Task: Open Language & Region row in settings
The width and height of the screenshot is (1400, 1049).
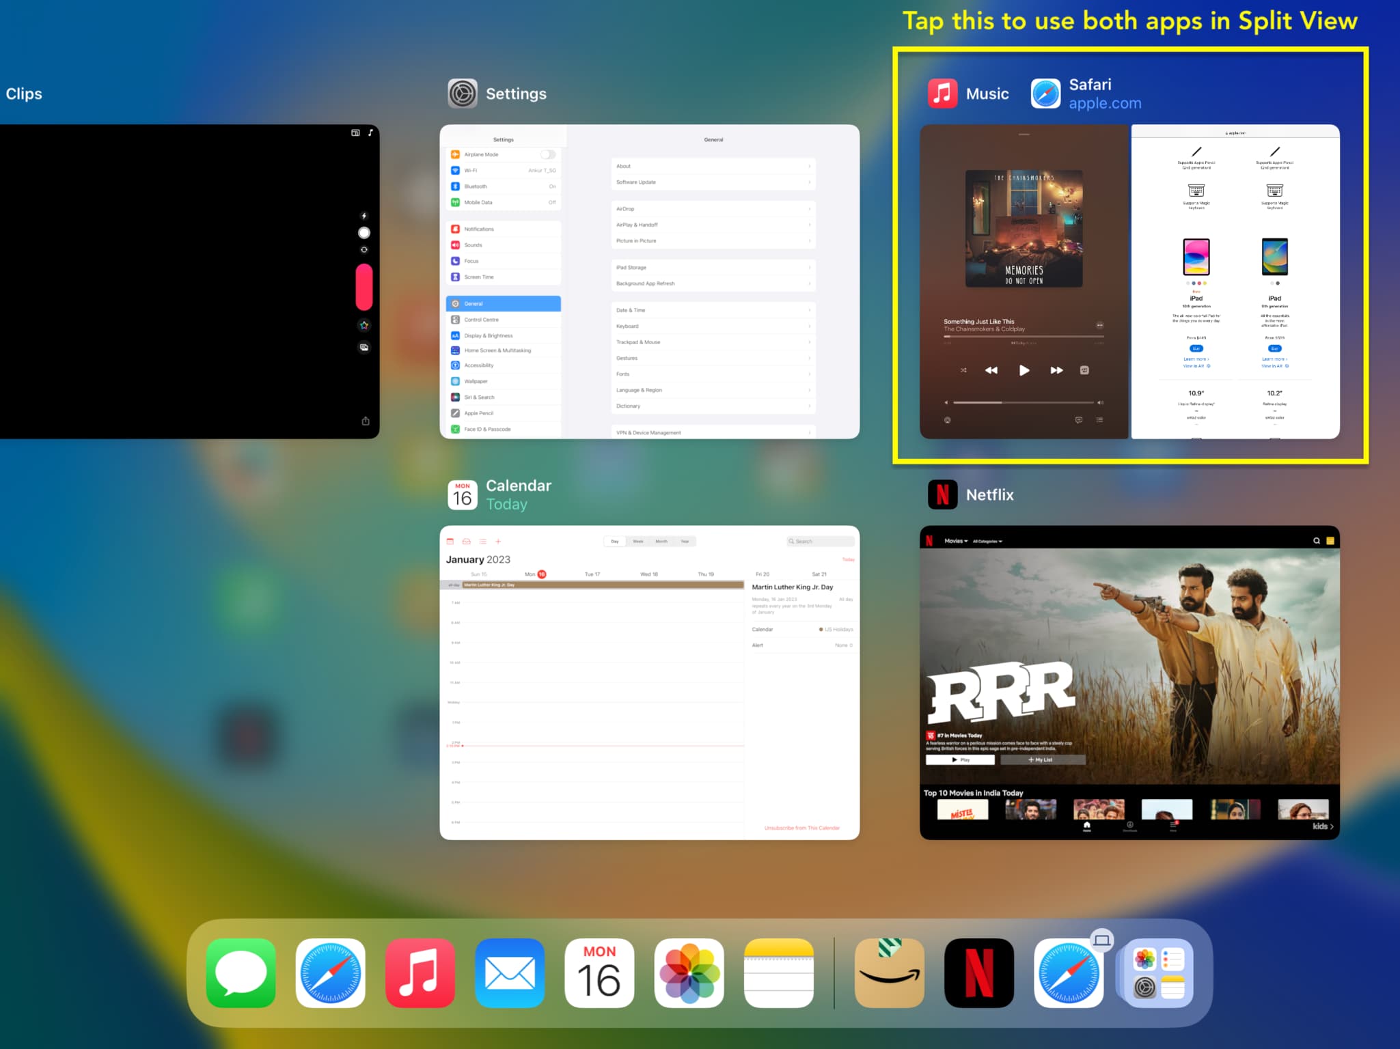Action: tap(713, 390)
